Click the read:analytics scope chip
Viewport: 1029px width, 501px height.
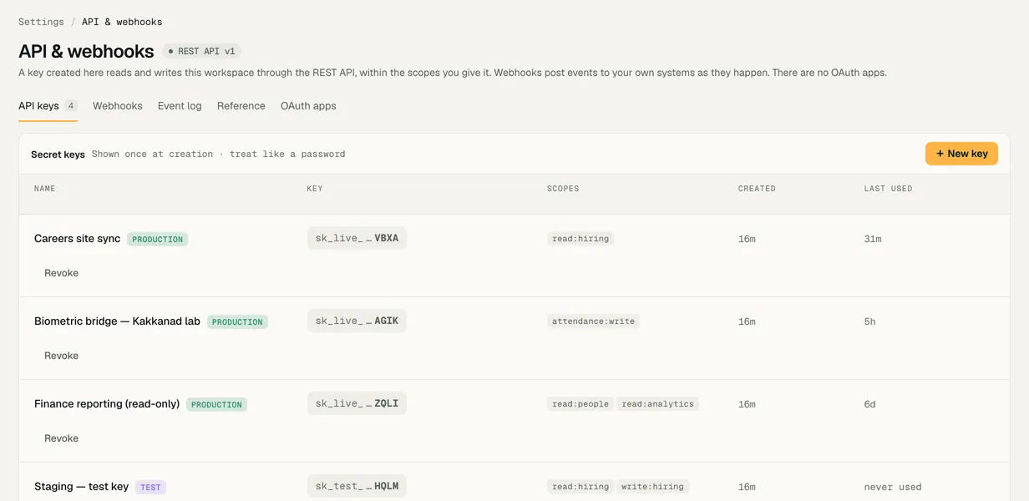[658, 403]
